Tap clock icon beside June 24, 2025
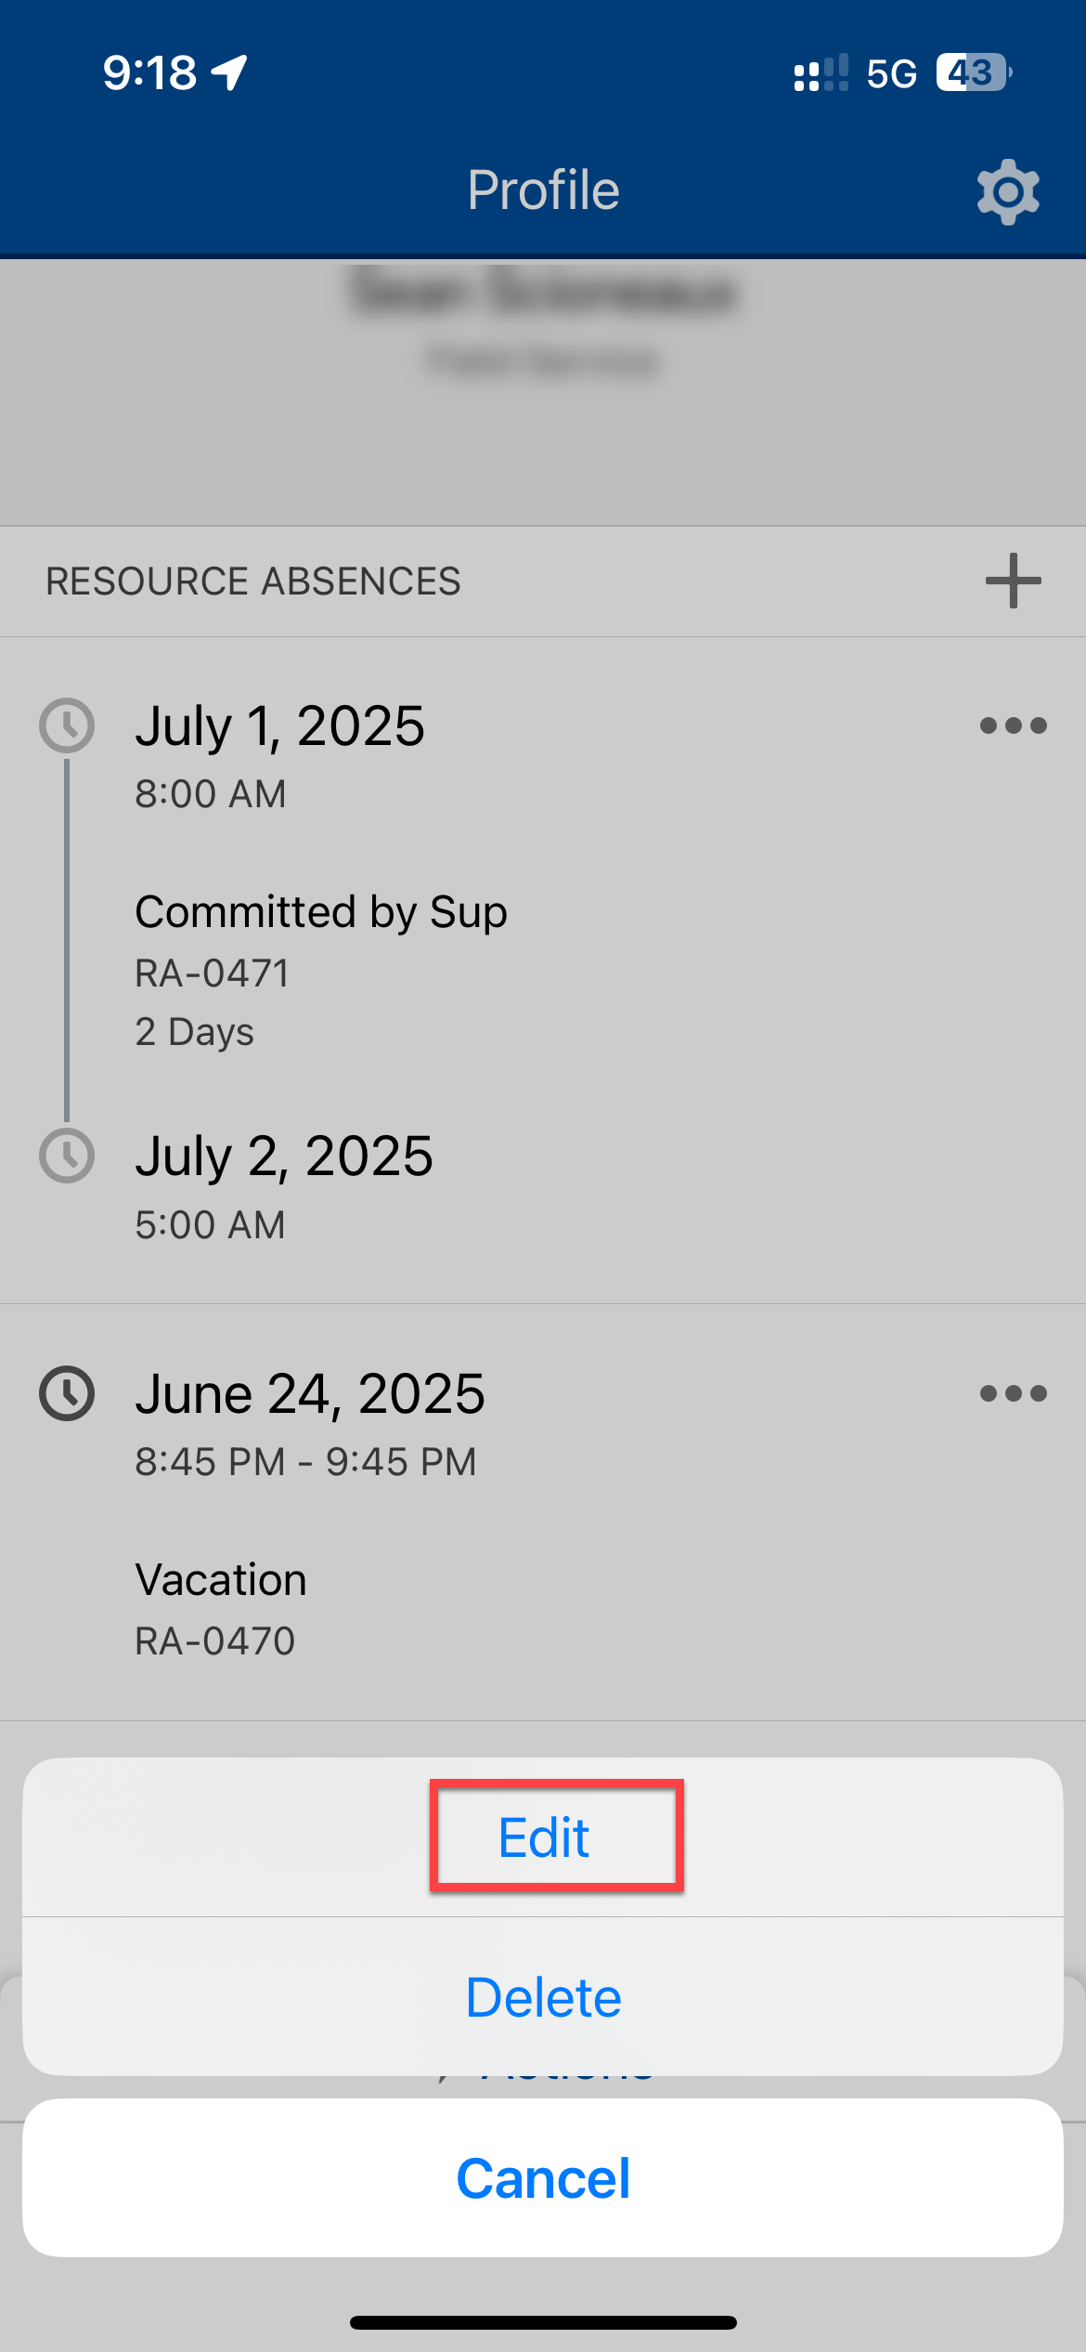The width and height of the screenshot is (1086, 2352). pos(67,1393)
